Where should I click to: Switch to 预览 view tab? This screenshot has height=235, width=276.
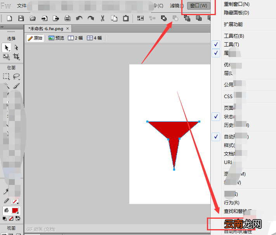point(56,38)
